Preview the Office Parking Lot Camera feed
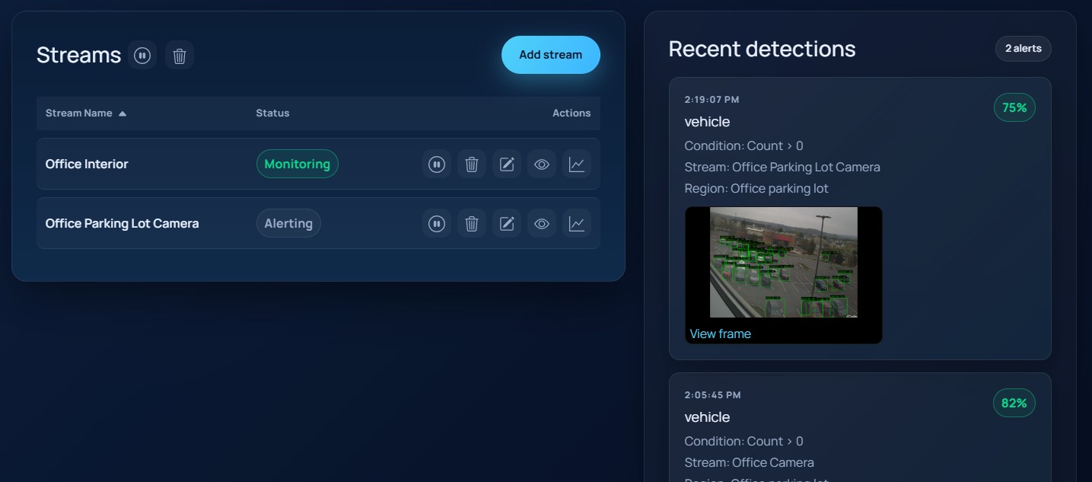The width and height of the screenshot is (1092, 482). [542, 223]
